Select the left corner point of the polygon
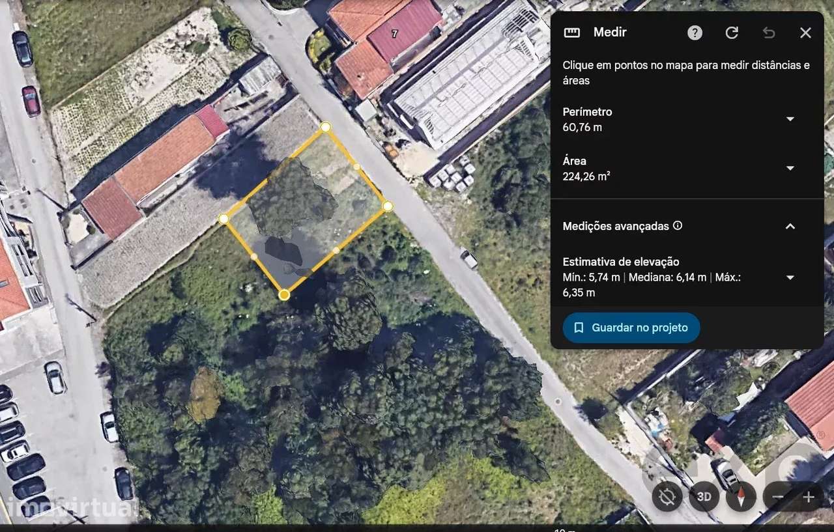The width and height of the screenshot is (834, 532). click(223, 219)
